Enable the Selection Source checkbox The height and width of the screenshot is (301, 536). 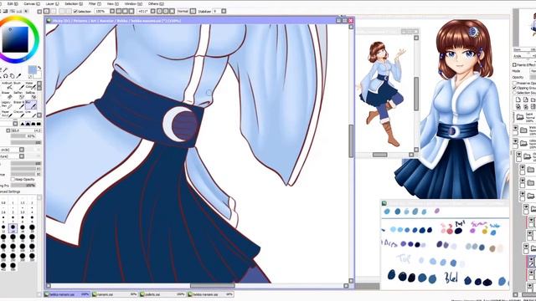[x=515, y=93]
